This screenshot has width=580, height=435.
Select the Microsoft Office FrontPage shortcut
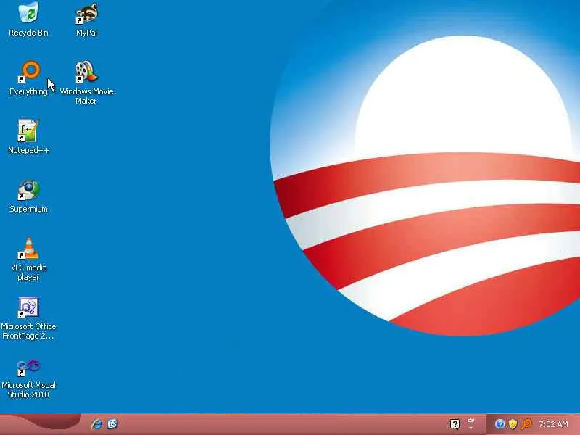coord(28,318)
